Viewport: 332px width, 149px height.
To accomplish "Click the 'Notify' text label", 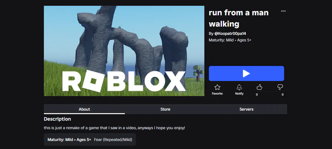I will [x=239, y=94].
